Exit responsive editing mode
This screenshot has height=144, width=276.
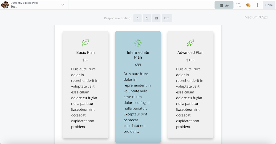pyautogui.click(x=167, y=18)
